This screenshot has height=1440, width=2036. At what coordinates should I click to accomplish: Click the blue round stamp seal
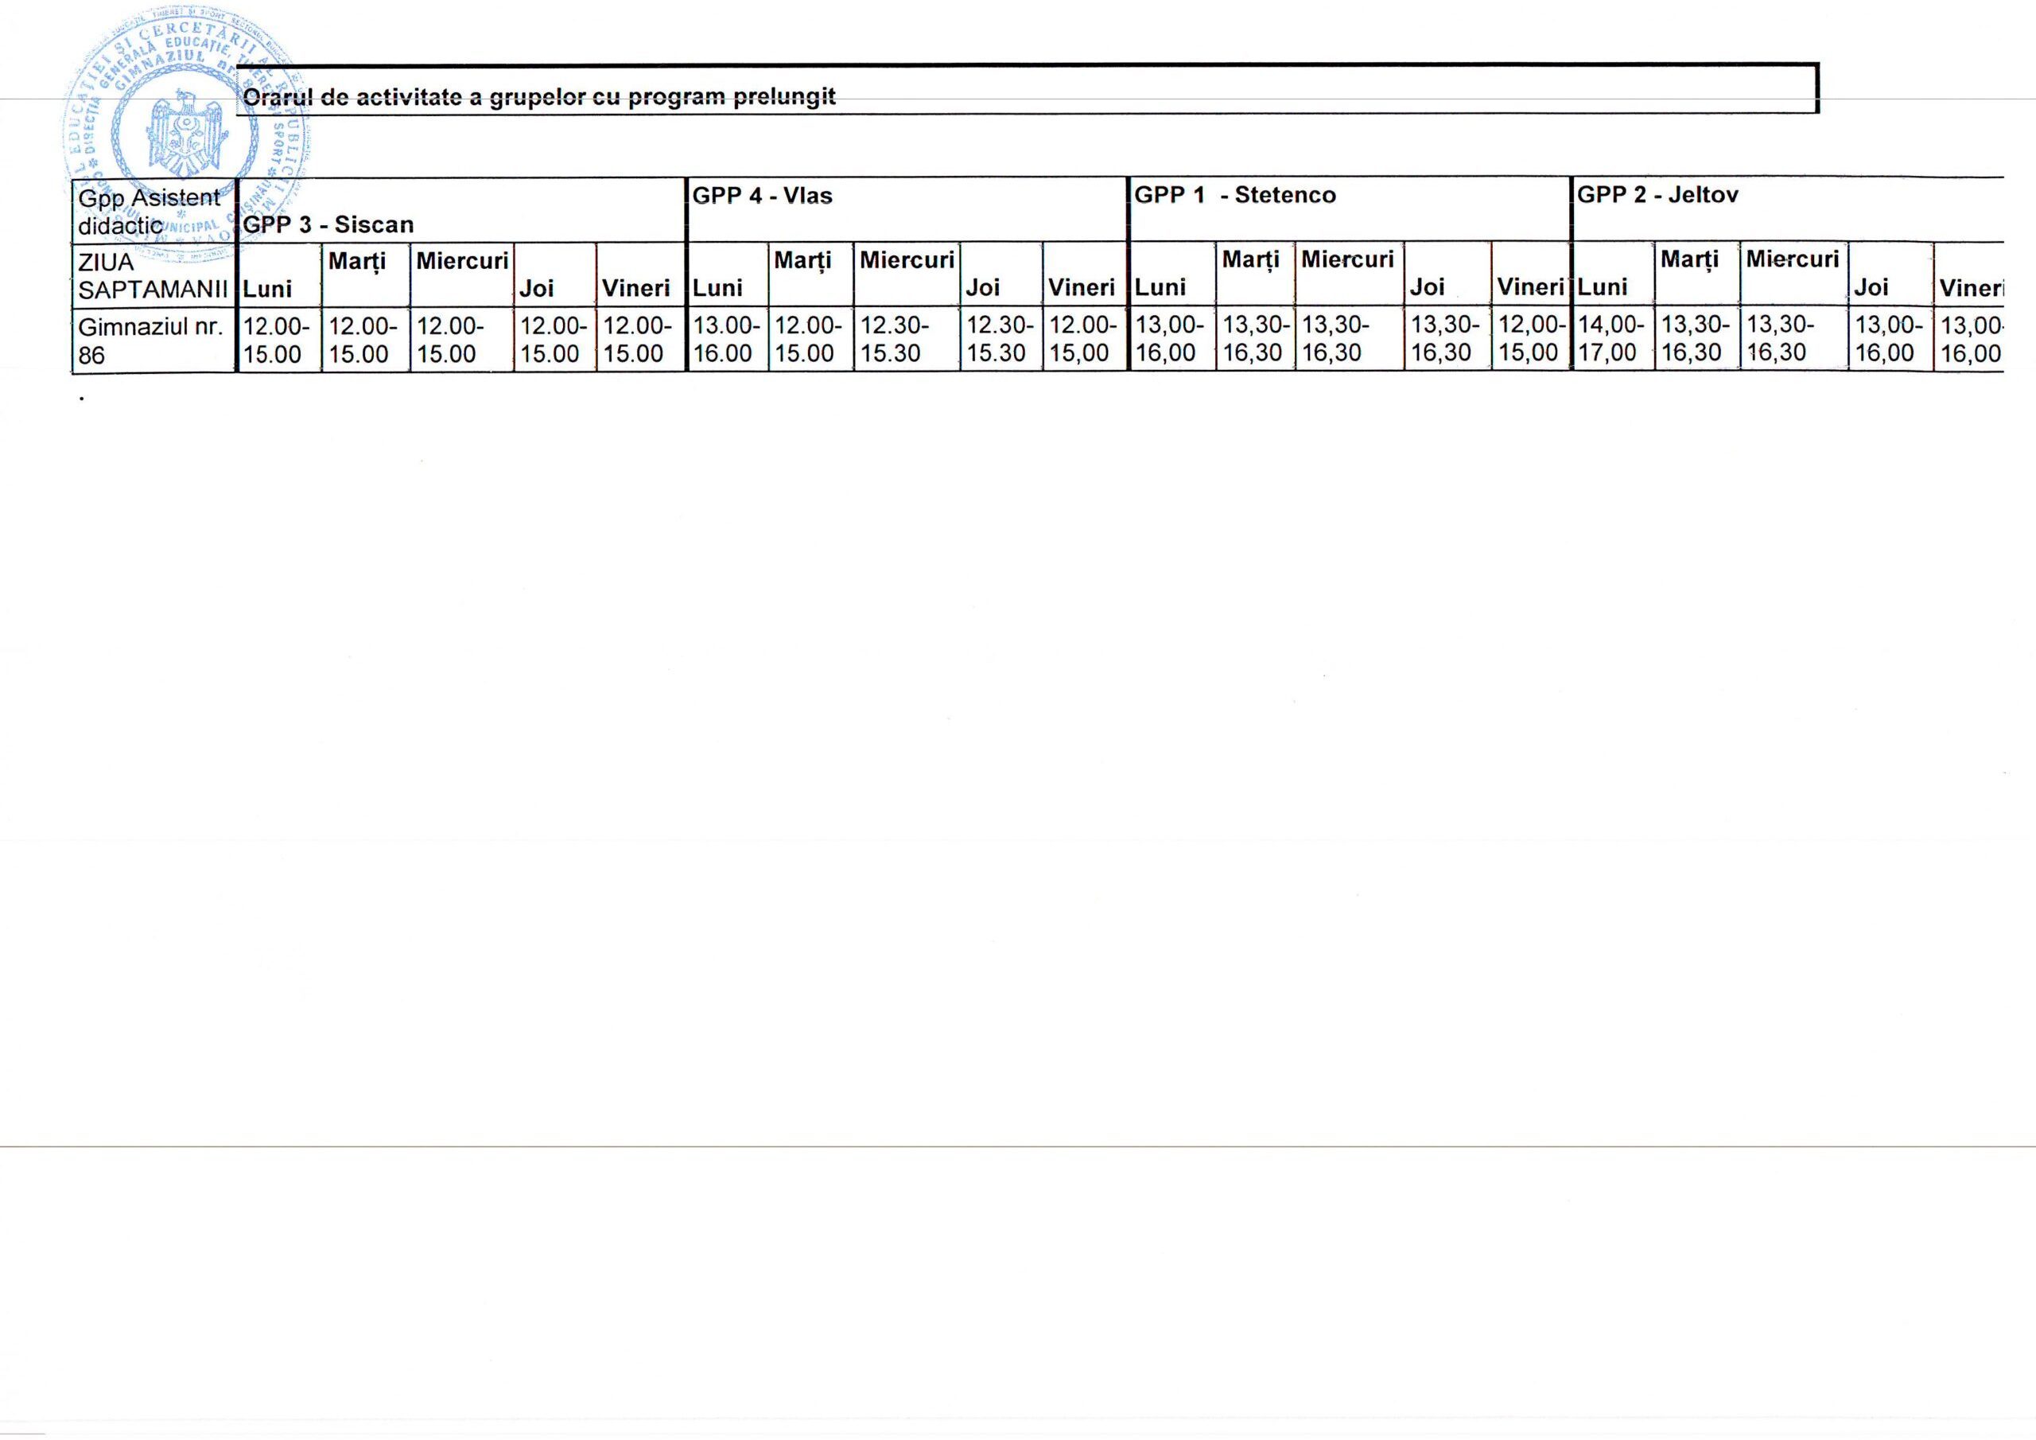click(x=187, y=133)
